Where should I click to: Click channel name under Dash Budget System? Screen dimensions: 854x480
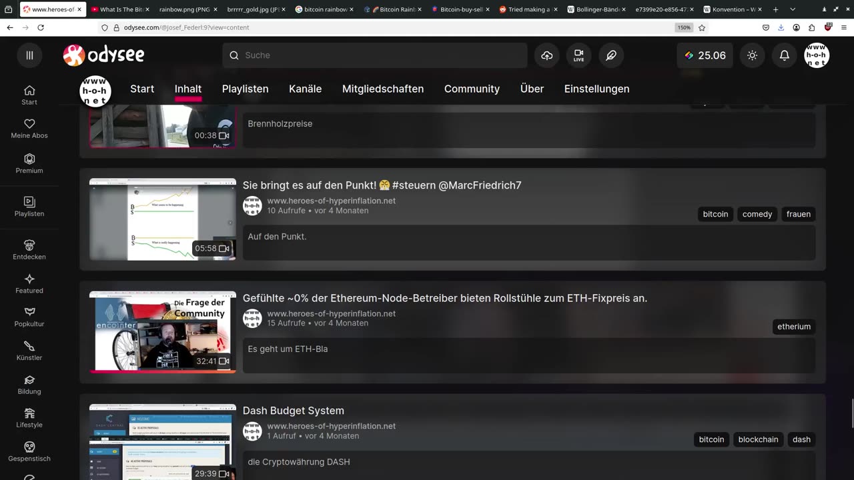pyautogui.click(x=332, y=426)
